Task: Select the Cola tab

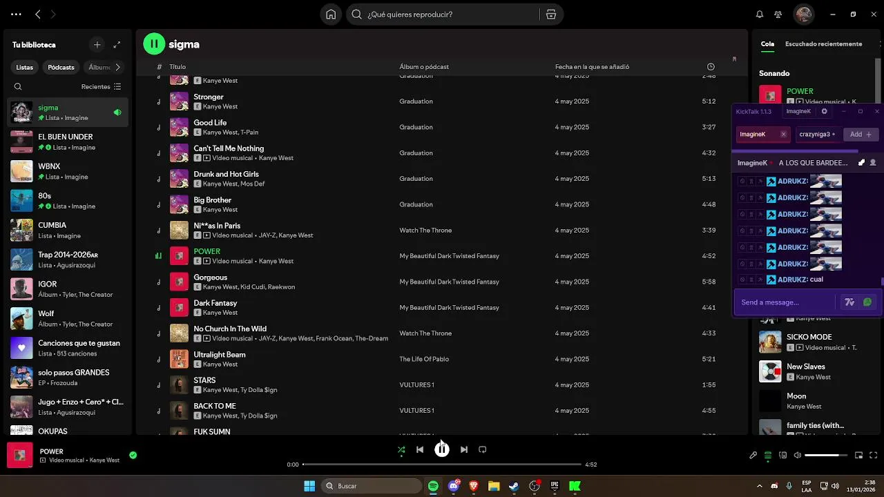Action: (767, 44)
